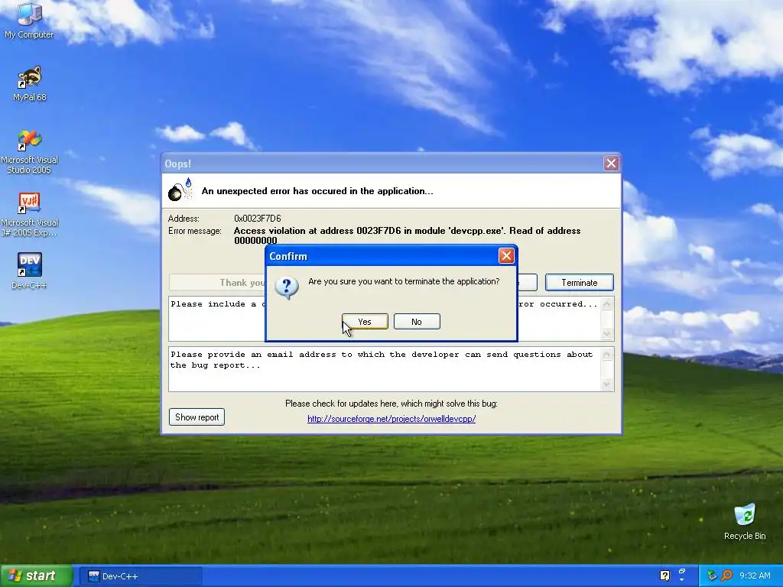
Task: Click the bomb icon in the Oops window
Action: pos(180,190)
